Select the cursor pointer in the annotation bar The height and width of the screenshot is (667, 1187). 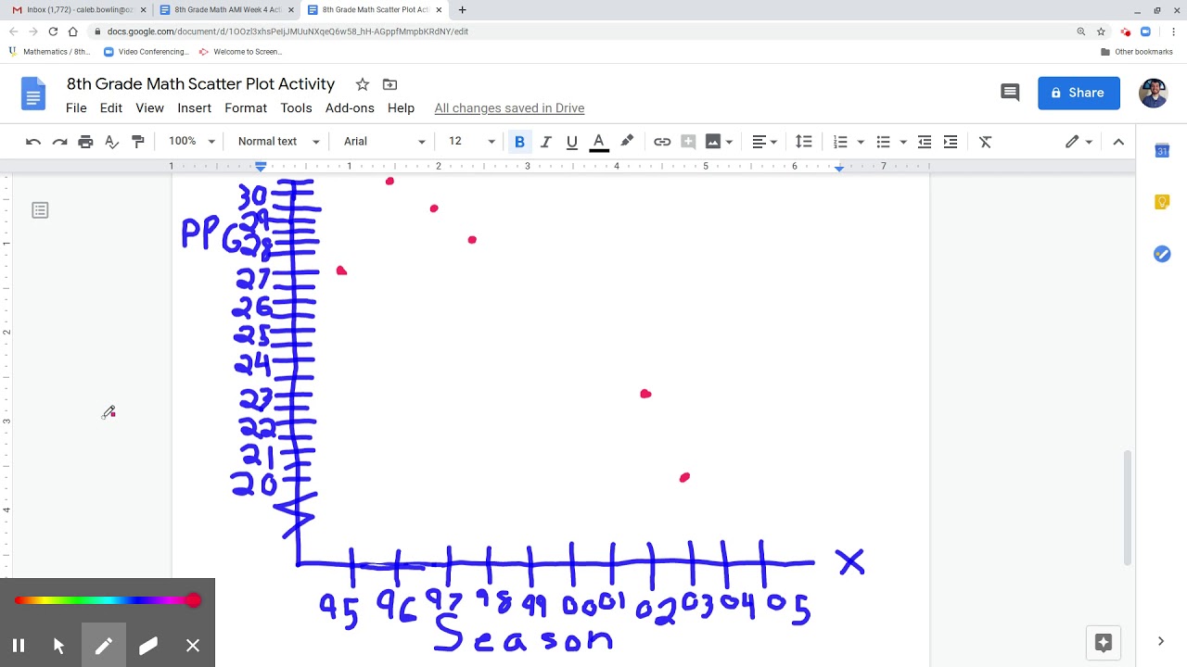pyautogui.click(x=58, y=646)
